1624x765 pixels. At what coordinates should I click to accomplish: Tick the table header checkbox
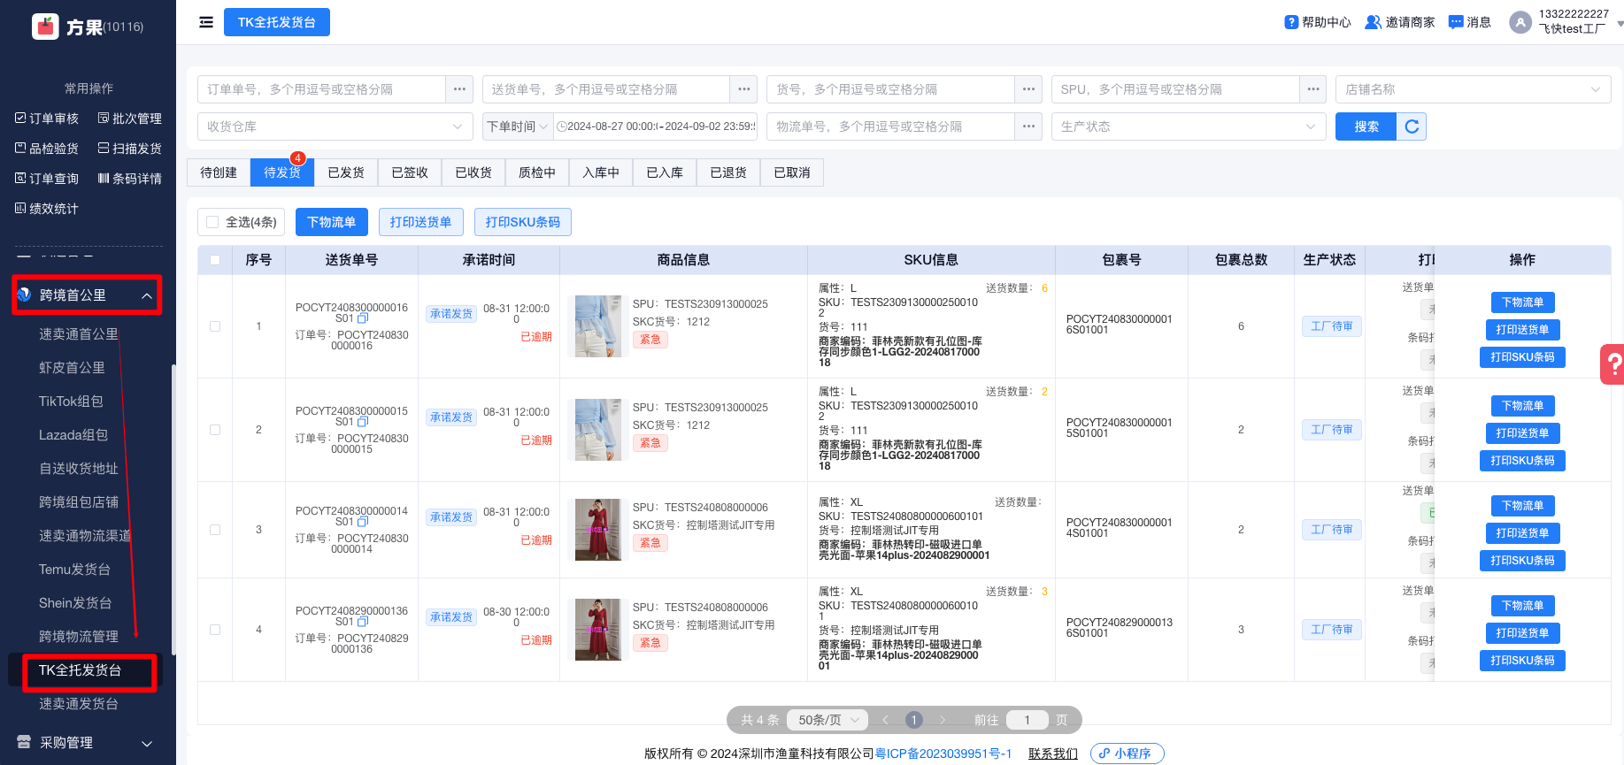[215, 260]
